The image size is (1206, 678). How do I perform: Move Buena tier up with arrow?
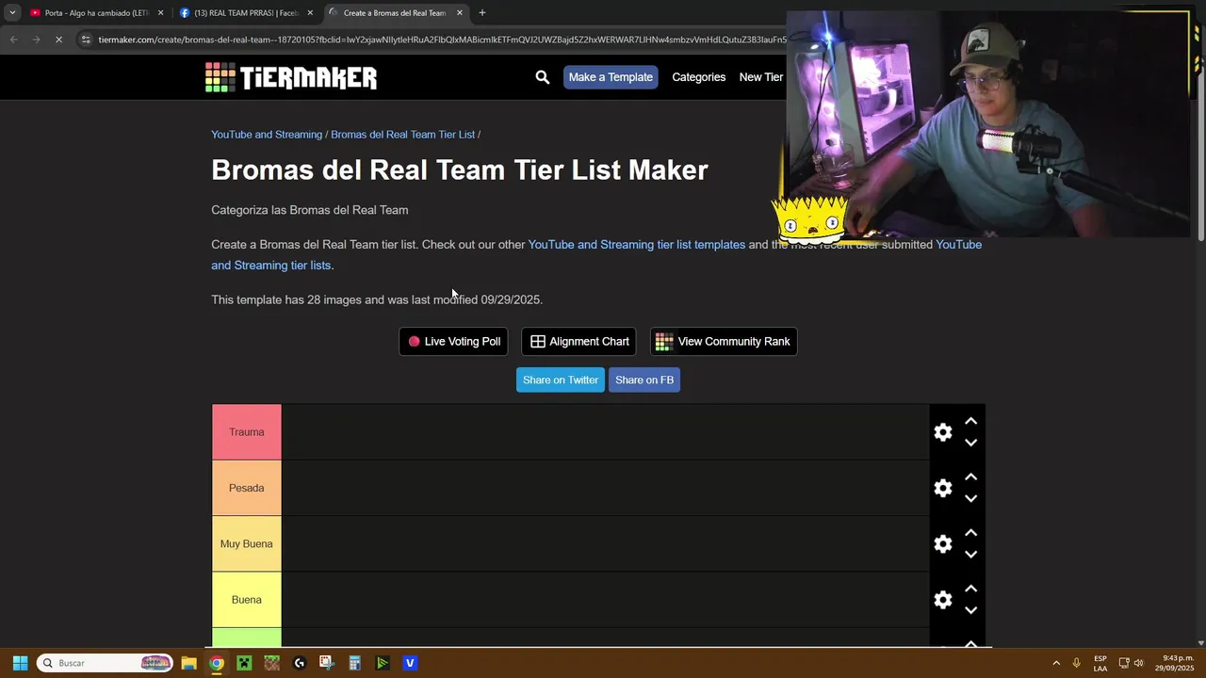coord(970,589)
